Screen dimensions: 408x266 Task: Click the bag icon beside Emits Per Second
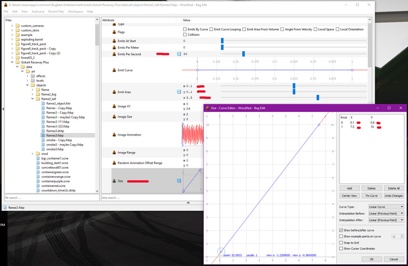pos(114,54)
